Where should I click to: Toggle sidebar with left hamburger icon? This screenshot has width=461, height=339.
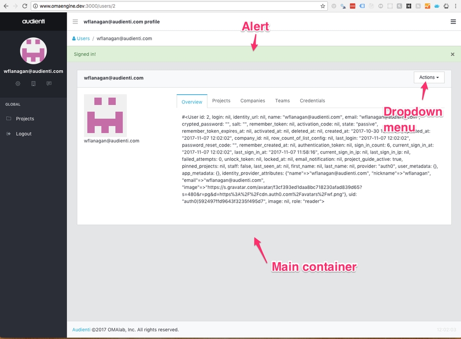pos(75,22)
